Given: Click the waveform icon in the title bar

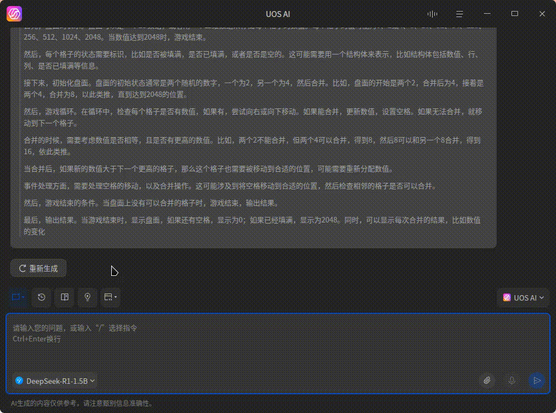Looking at the screenshot, I should (432, 14).
